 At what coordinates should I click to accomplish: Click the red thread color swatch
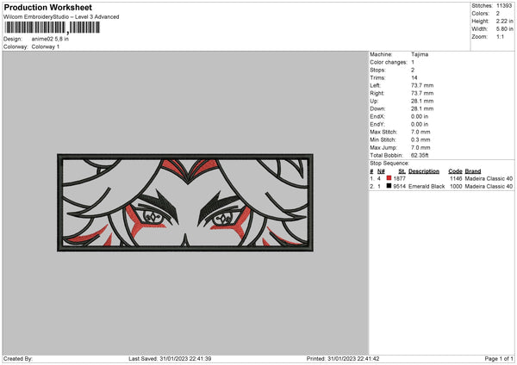[x=389, y=178]
